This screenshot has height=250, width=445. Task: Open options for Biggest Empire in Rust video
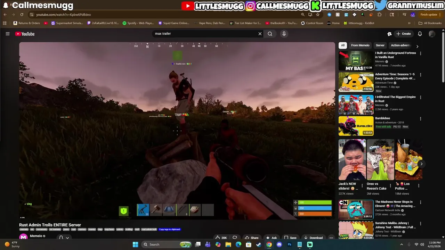420,98
